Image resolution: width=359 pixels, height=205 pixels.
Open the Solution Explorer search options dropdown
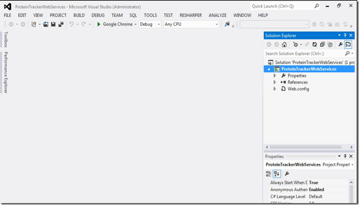coord(352,53)
